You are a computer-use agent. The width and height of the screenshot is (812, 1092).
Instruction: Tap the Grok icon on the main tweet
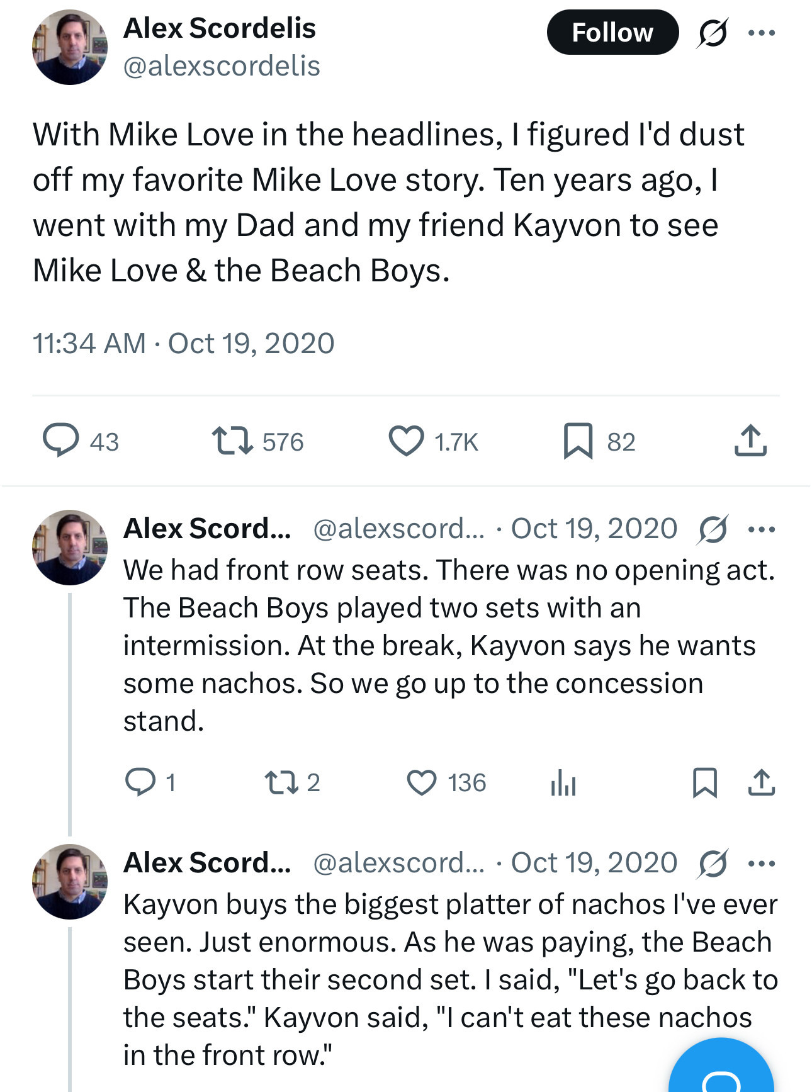click(712, 33)
